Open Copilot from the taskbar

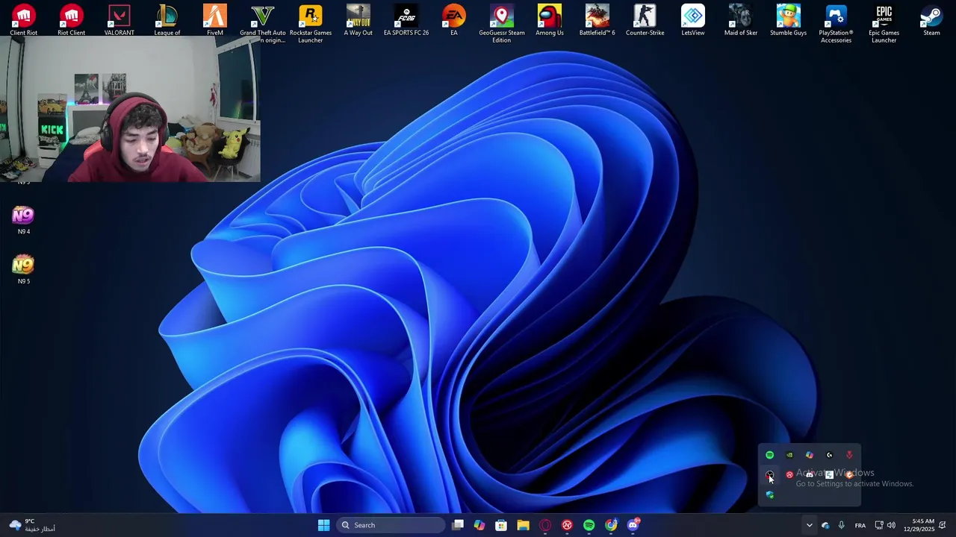tap(479, 525)
